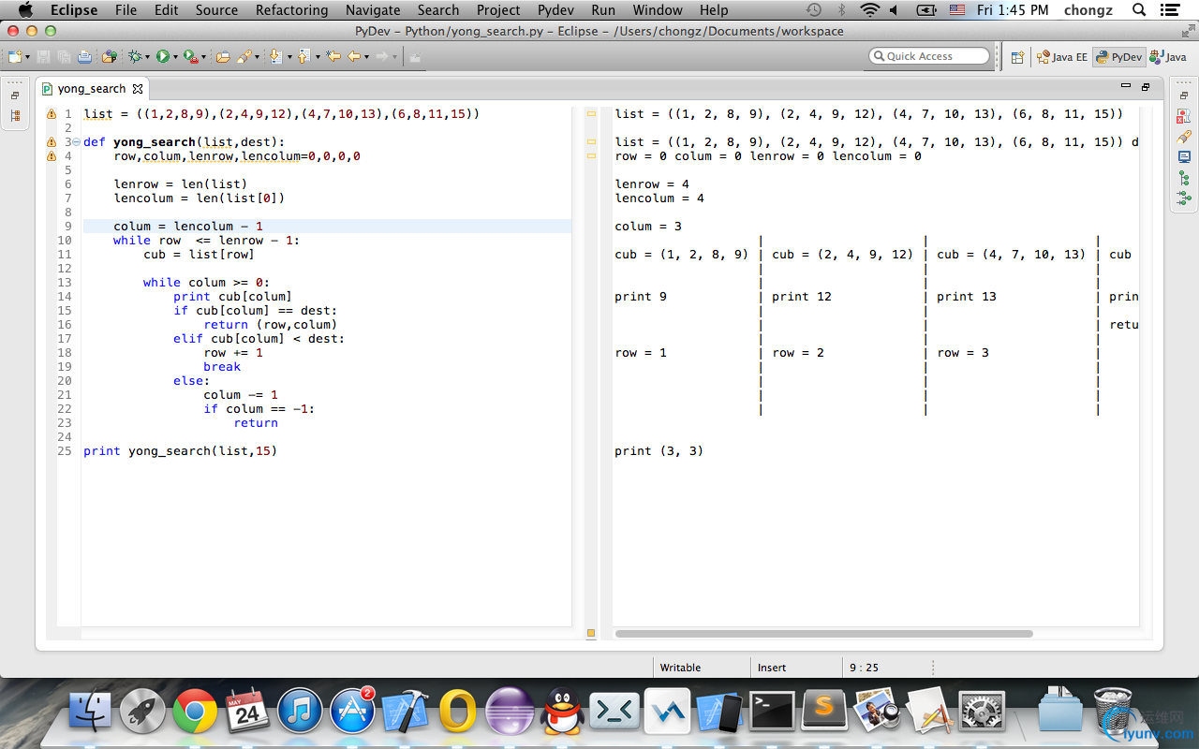The image size is (1199, 749).
Task: Open the Pydev menu
Action: point(556,10)
